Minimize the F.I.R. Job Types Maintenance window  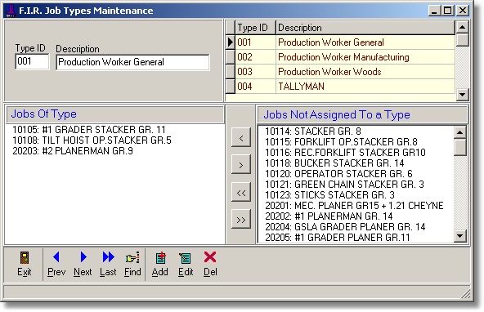(434, 11)
